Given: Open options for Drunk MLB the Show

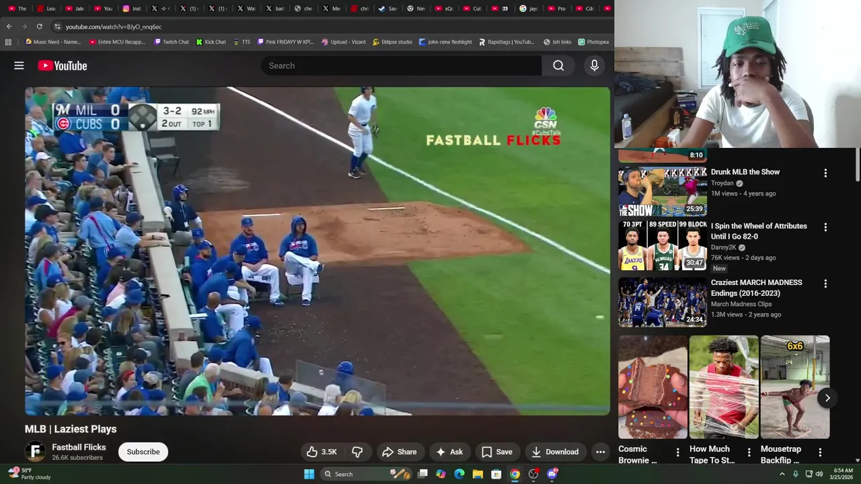Looking at the screenshot, I should (x=825, y=173).
